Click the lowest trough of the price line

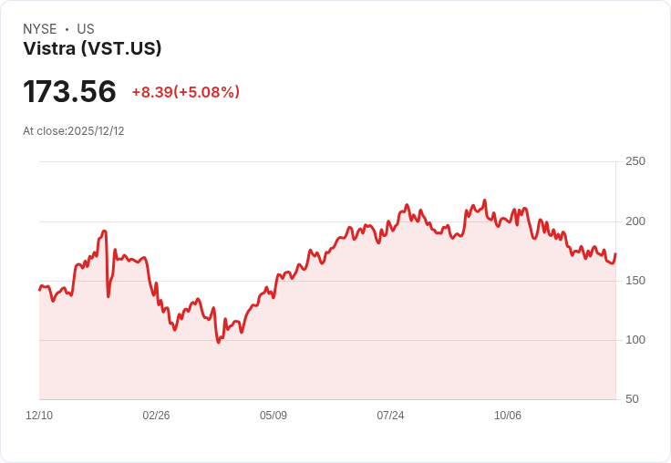coord(219,342)
